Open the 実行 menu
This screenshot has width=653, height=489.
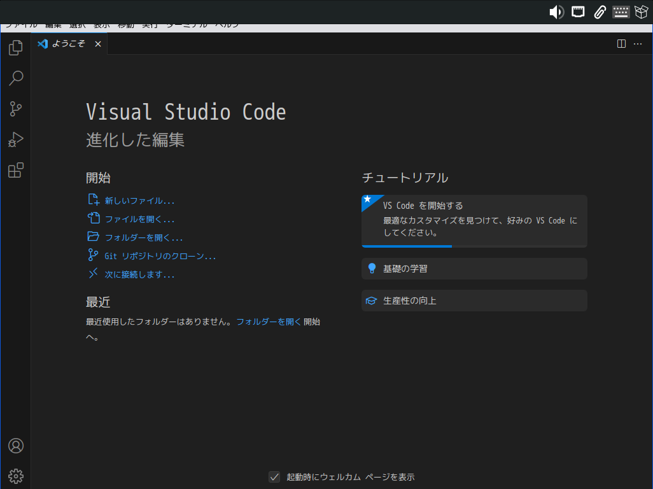click(x=150, y=26)
